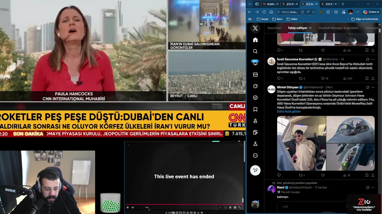Seek on the red player progress bar
Image resolution: width=382 pixels, height=214 pixels.
(184, 204)
